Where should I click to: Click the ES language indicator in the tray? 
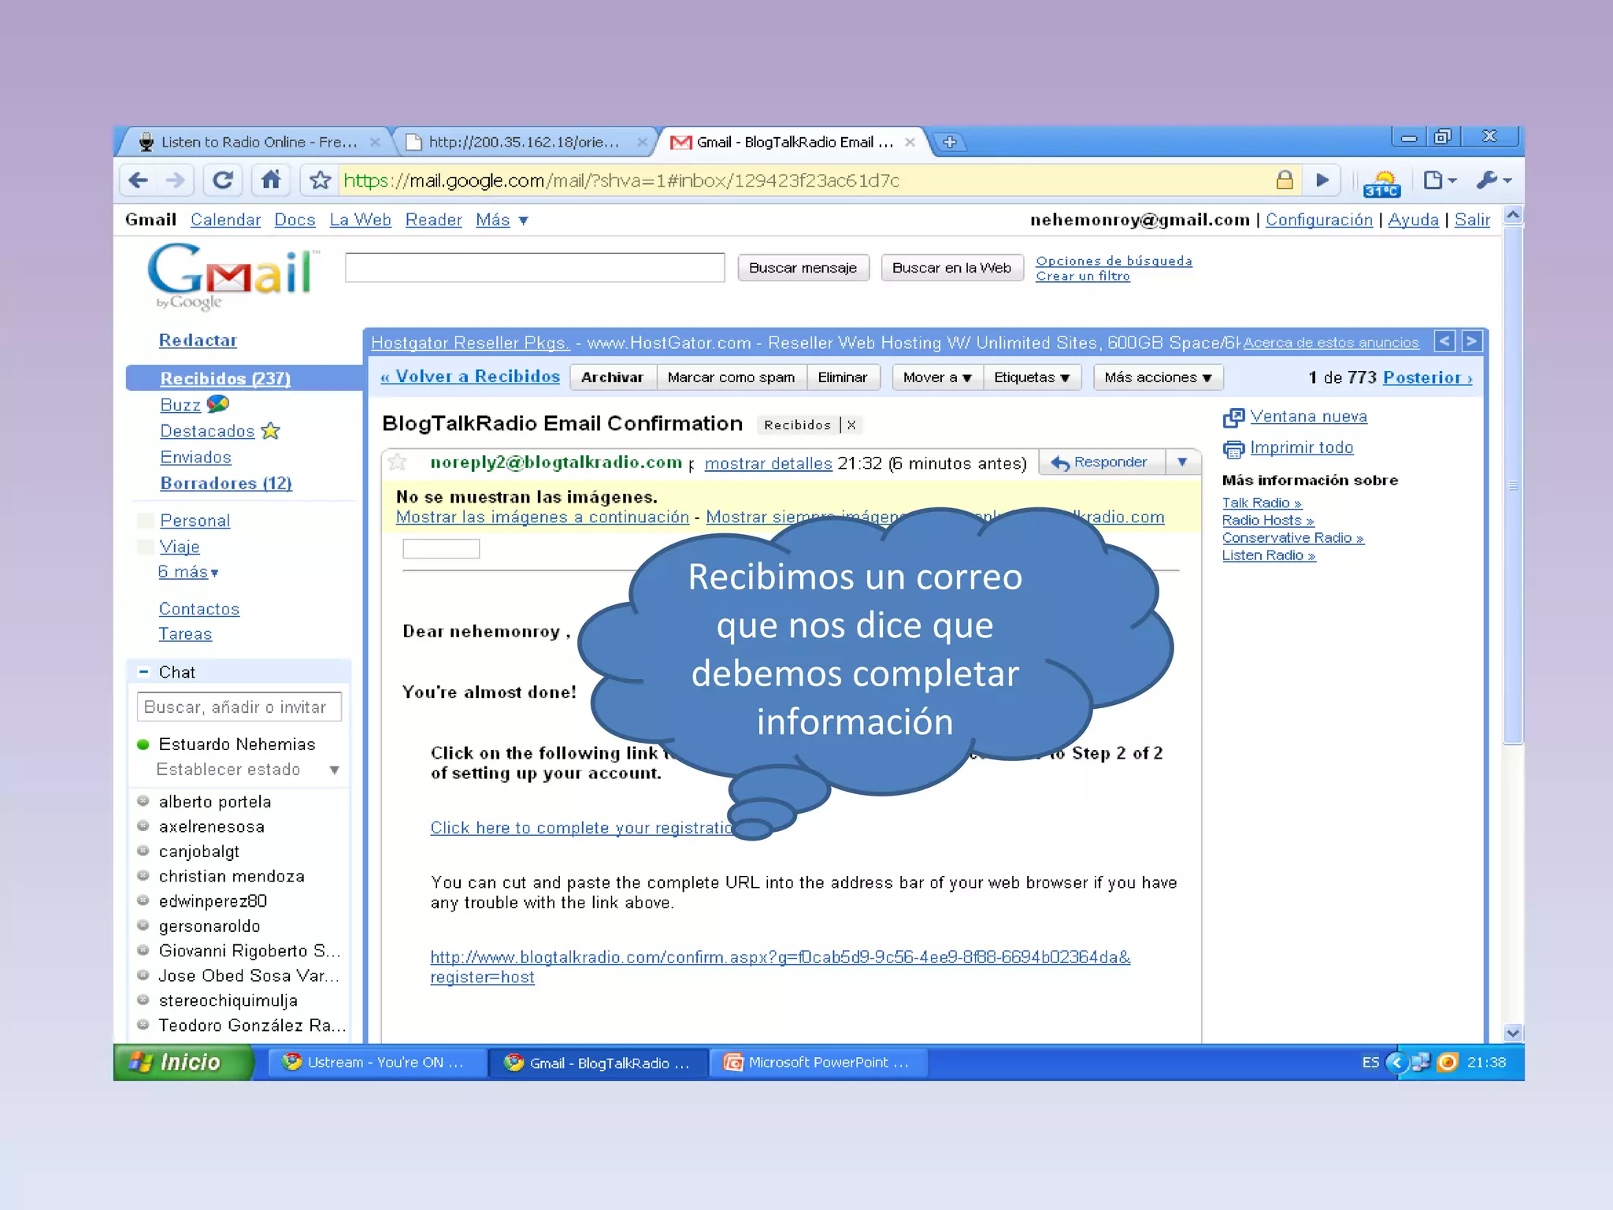pyautogui.click(x=1370, y=1062)
